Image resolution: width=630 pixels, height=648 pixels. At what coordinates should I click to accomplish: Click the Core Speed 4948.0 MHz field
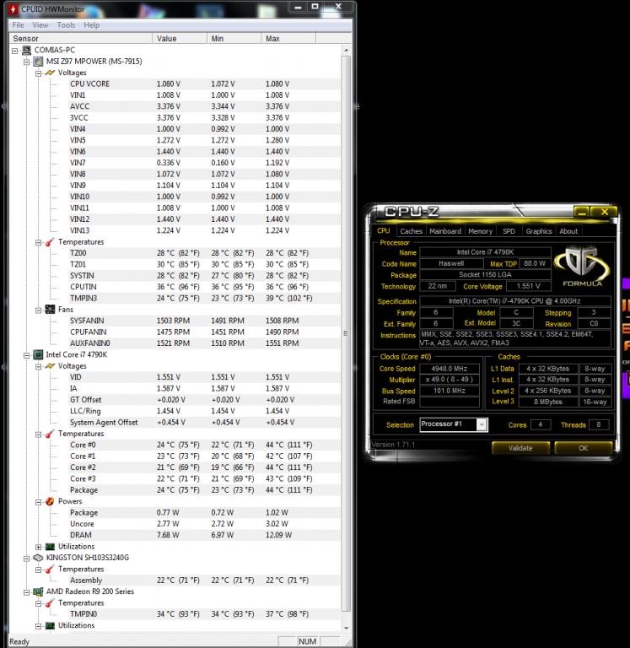pyautogui.click(x=450, y=369)
